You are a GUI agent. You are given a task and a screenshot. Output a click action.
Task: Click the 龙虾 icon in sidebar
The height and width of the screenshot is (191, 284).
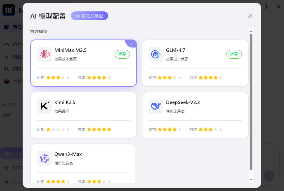(x=7, y=81)
